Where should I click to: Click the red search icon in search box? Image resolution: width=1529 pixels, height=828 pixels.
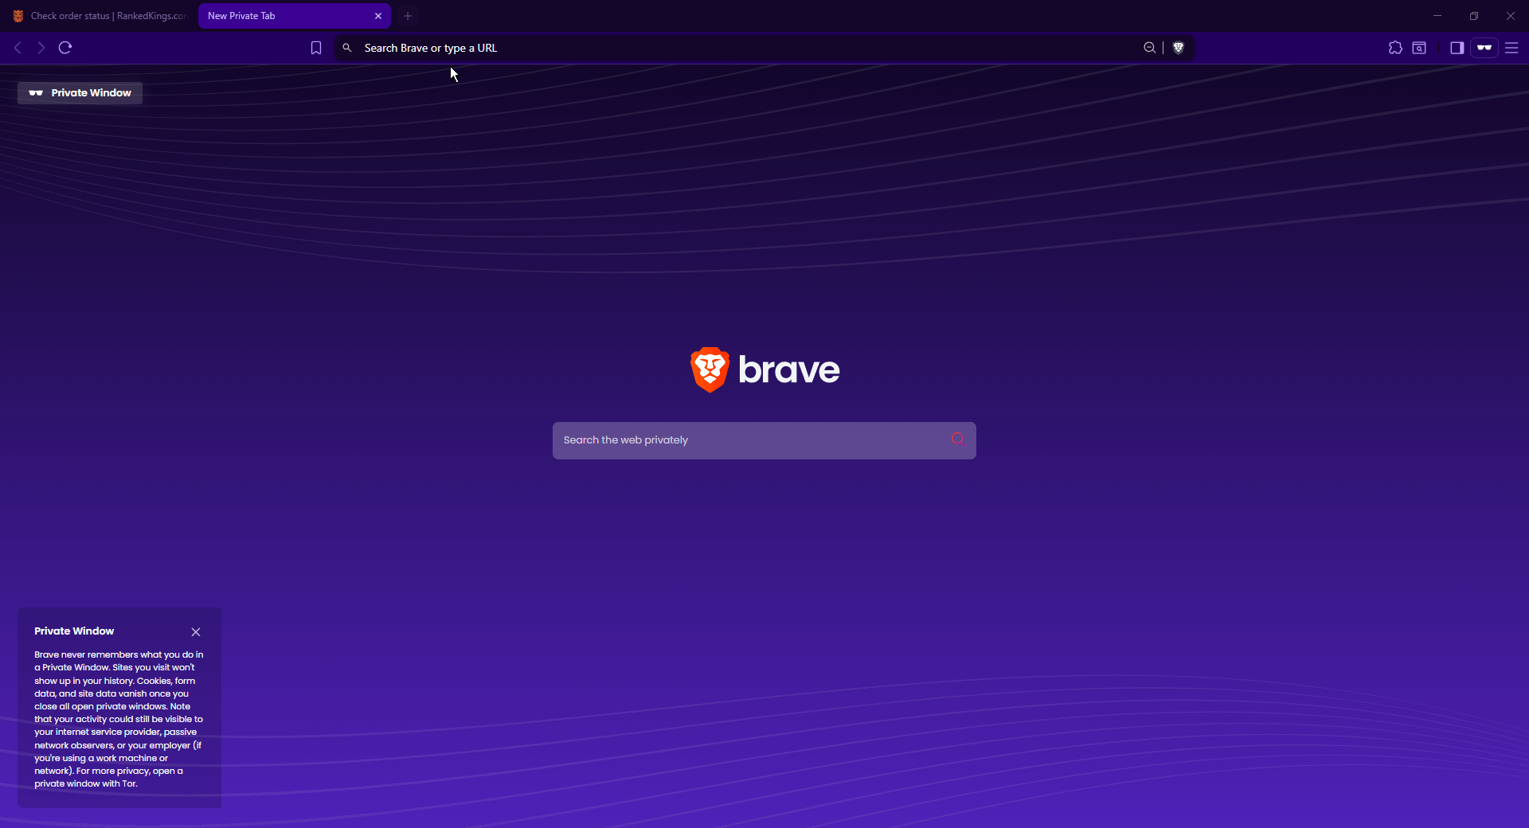957,439
